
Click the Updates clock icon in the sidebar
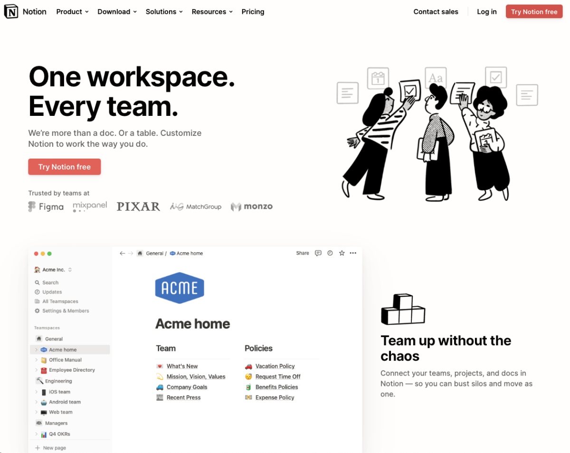[x=38, y=292]
